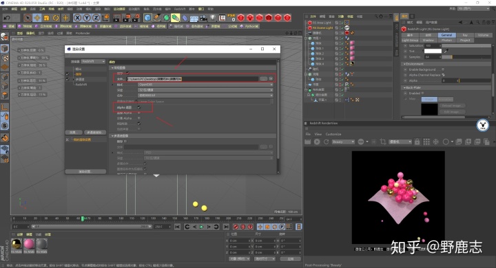Select the Live Selection cursor tool

click(x=28, y=18)
